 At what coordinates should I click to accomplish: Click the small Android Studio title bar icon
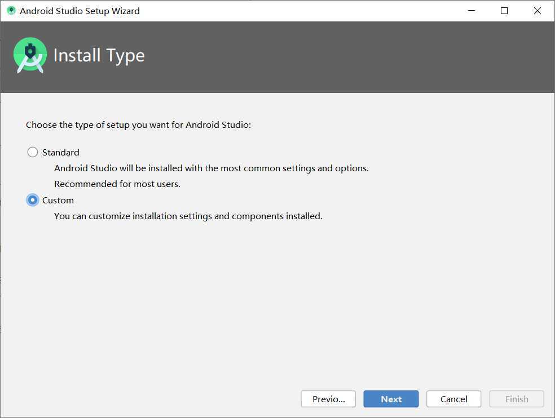pyautogui.click(x=11, y=11)
